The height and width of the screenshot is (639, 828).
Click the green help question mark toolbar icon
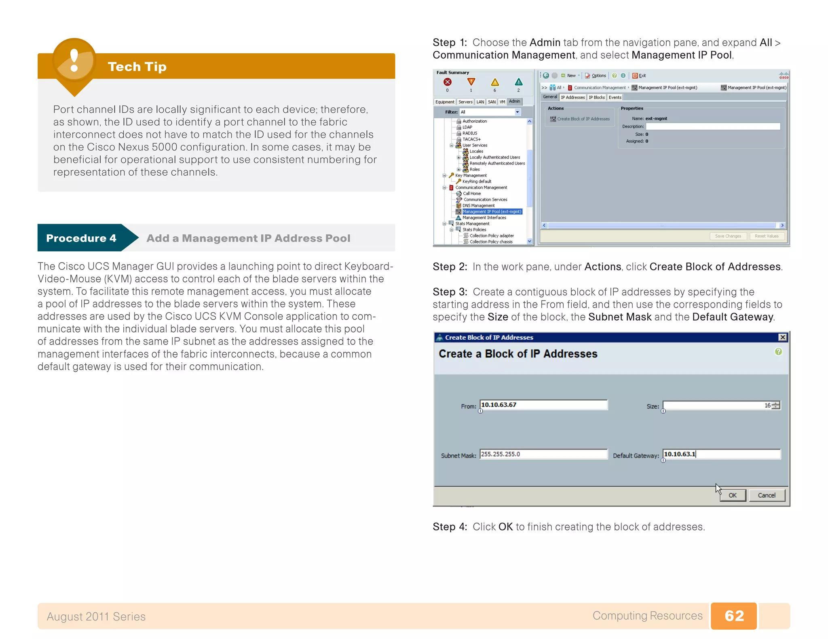click(615, 76)
